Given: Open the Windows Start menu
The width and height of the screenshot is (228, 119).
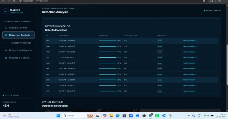Looking at the screenshot, I should 58,116.
